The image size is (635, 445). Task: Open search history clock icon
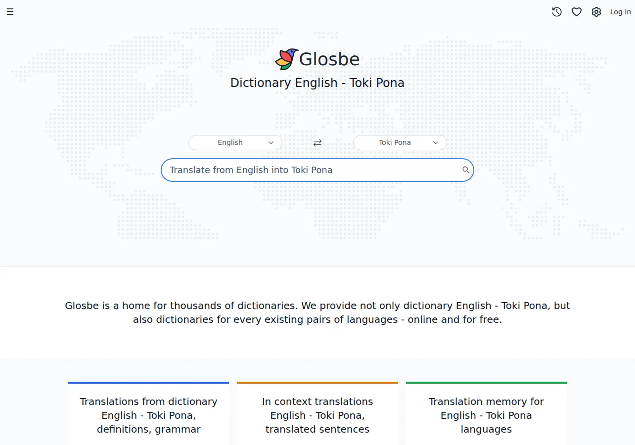click(557, 12)
